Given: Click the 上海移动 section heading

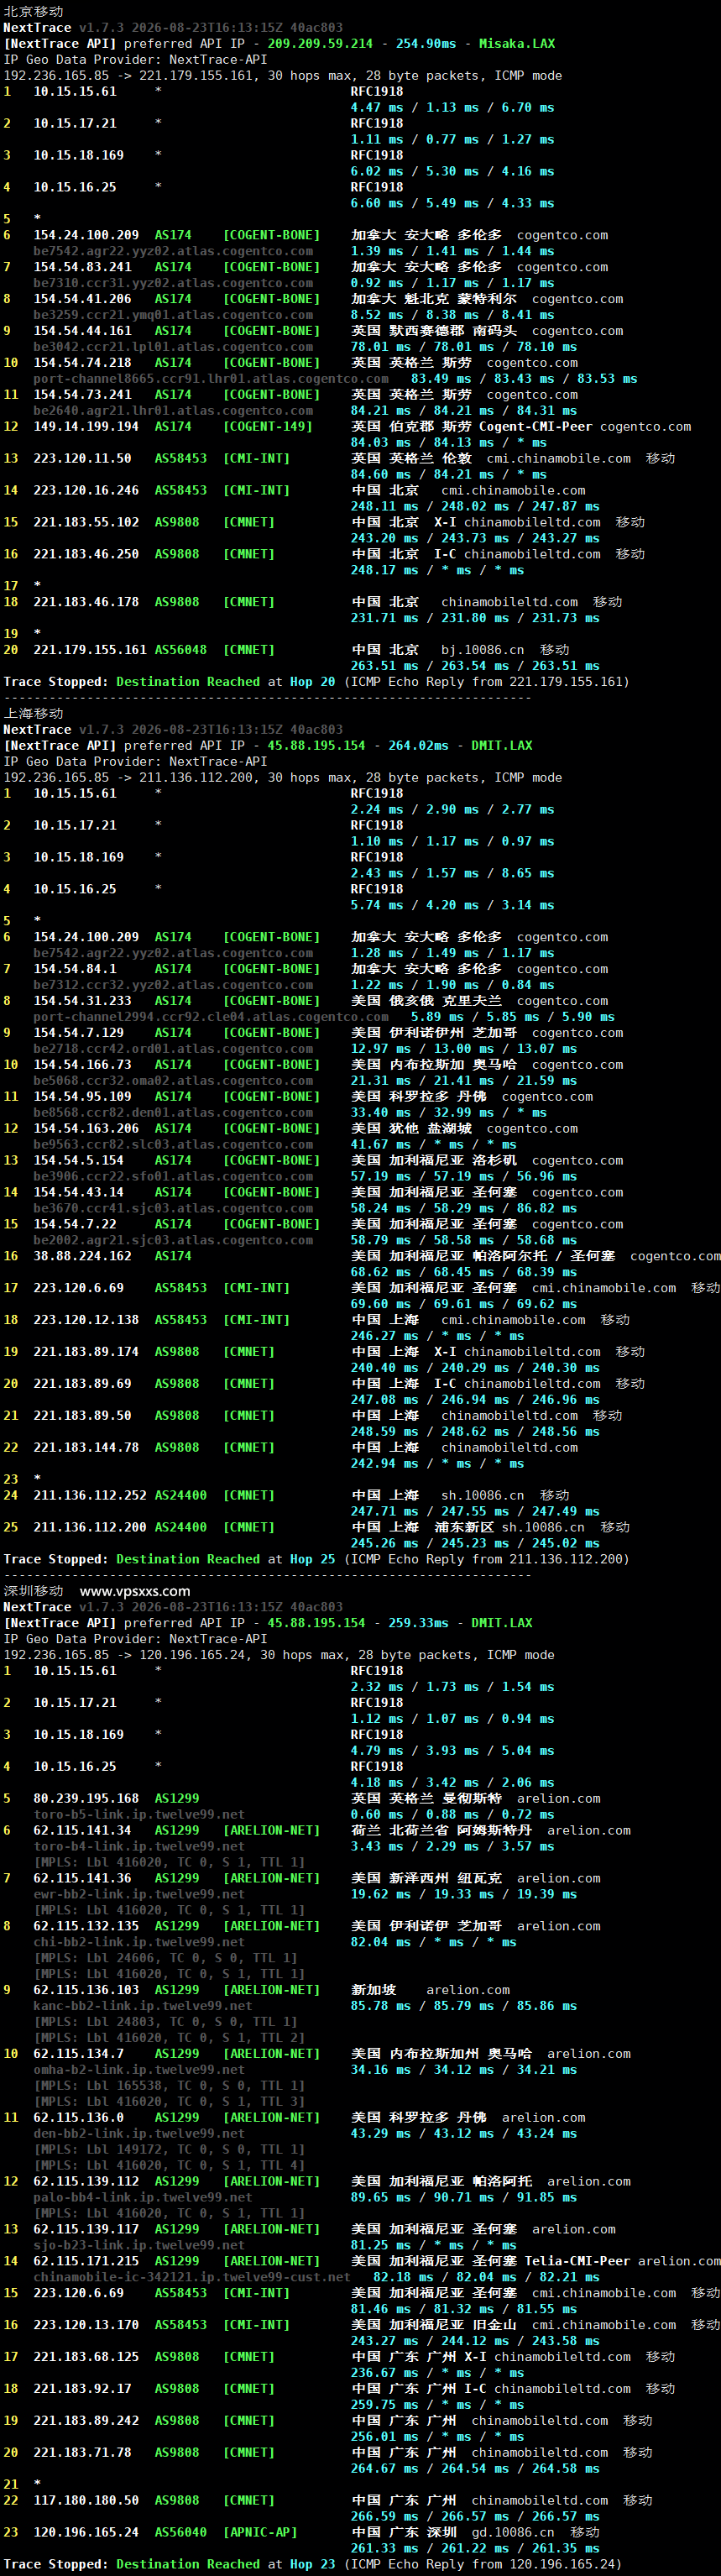Looking at the screenshot, I should [x=33, y=713].
